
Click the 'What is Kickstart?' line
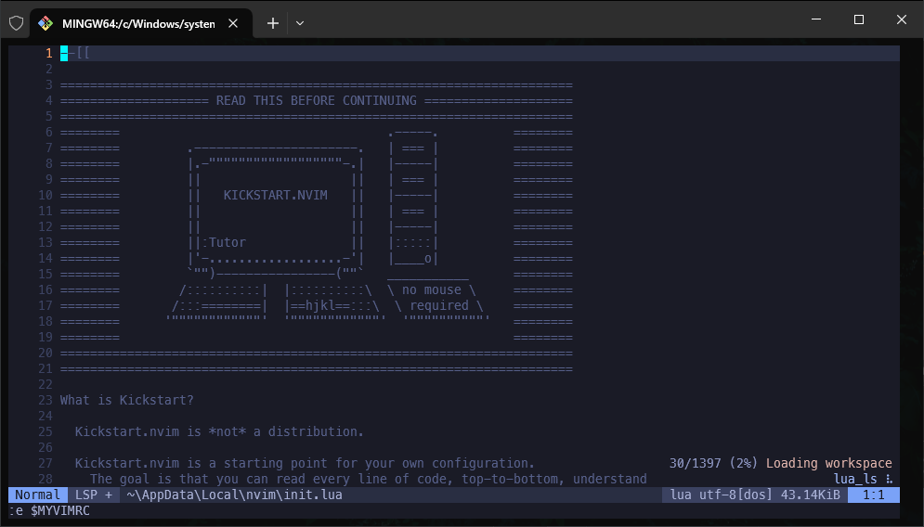[126, 400]
